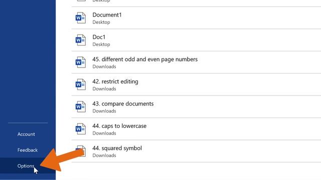Click Downloads location under 43. compare documents
321x180 pixels.
click(104, 111)
